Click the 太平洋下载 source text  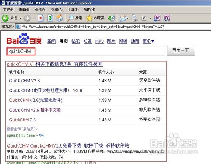pyautogui.click(x=149, y=90)
